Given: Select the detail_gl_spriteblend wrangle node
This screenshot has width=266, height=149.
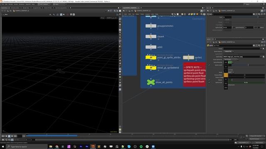Looking at the screenshot, I should tap(151, 68).
